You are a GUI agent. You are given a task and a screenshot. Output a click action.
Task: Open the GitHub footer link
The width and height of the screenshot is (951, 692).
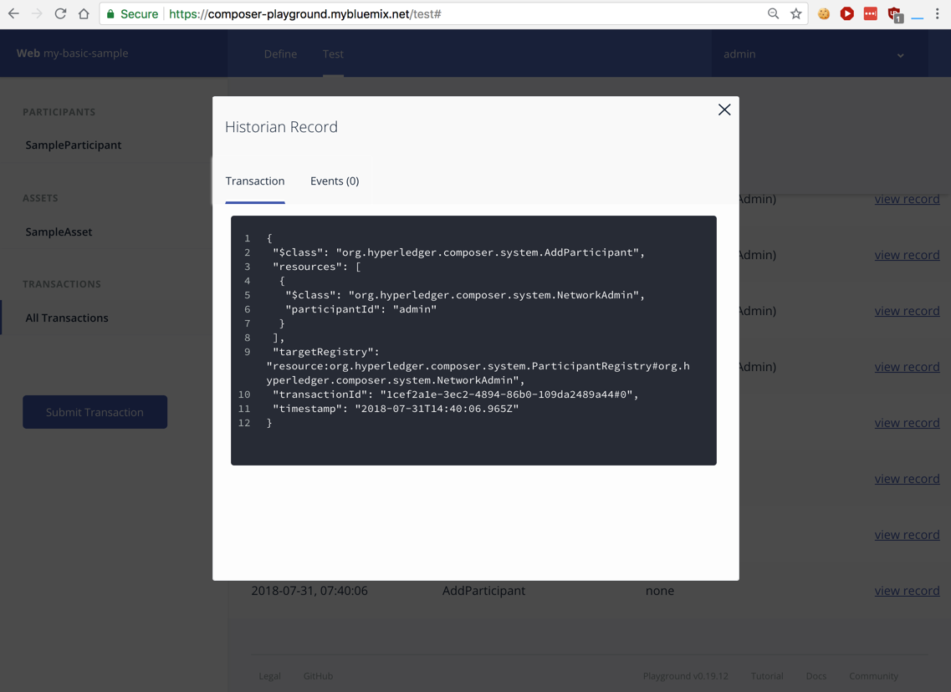[x=318, y=676]
